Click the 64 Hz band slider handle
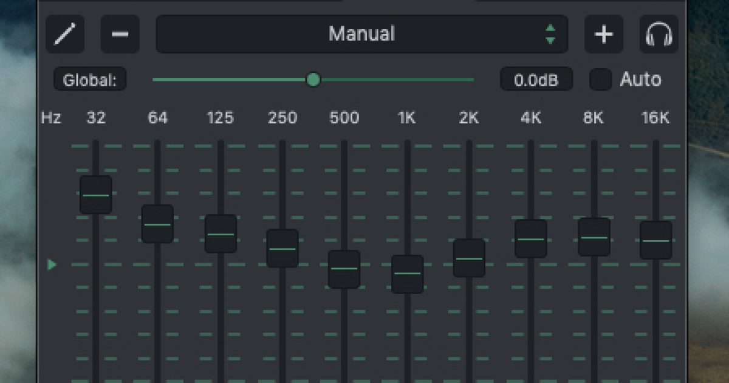Image resolution: width=729 pixels, height=383 pixels. [157, 224]
